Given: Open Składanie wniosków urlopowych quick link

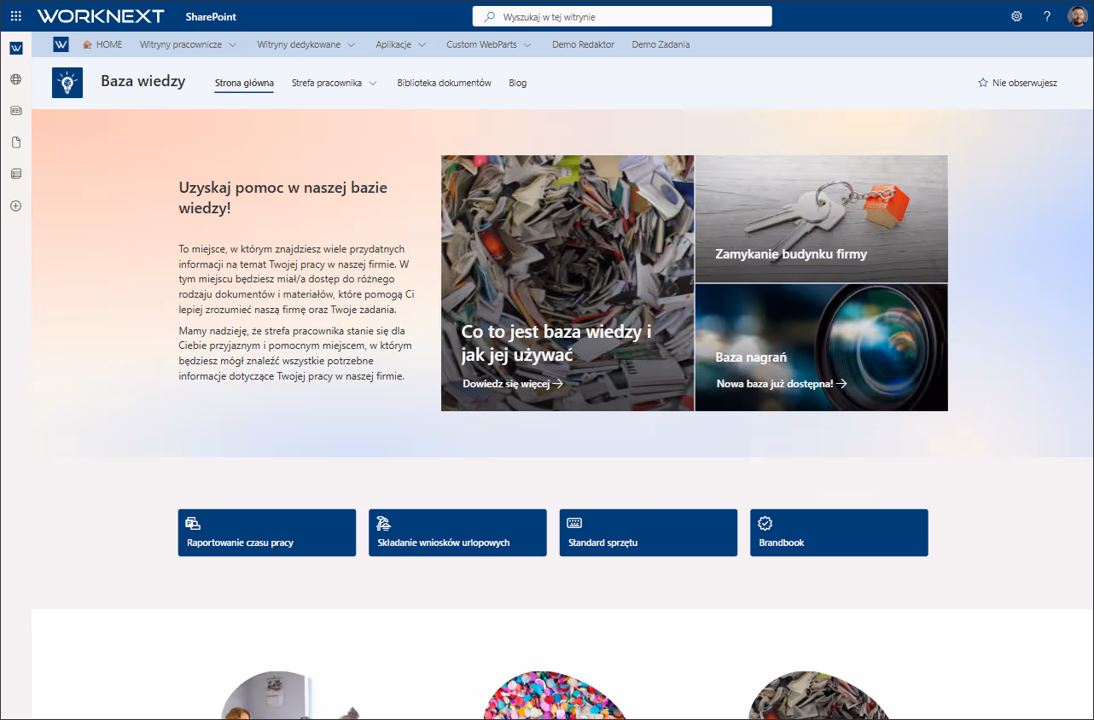Looking at the screenshot, I should [x=457, y=533].
